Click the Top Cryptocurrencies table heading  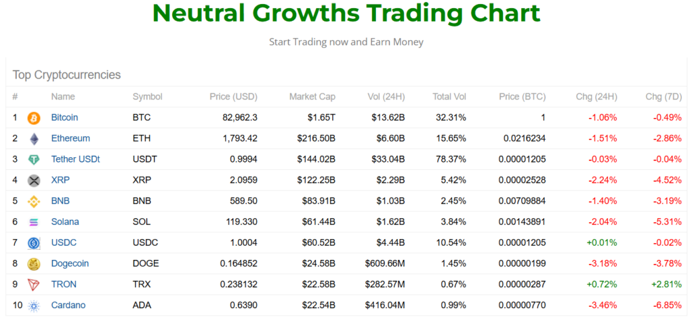(66, 75)
